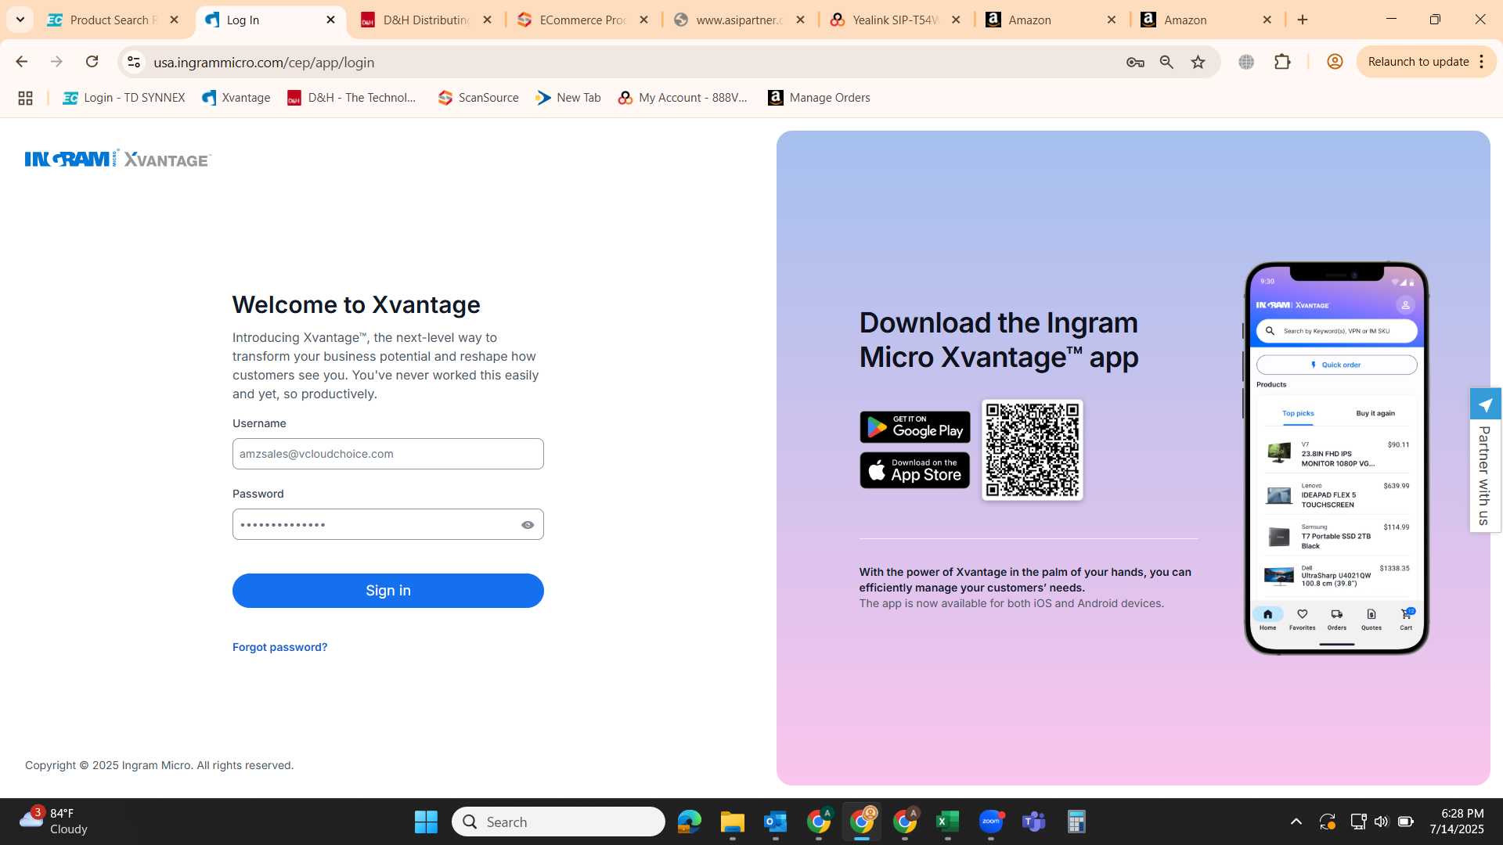Open Calculator from taskbar
The width and height of the screenshot is (1503, 845).
(1077, 822)
